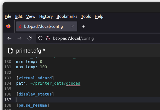Image resolution: width=160 pixels, height=110 pixels.
Task: Close the btt-pad7.local/config tab
Action: pyautogui.click(x=73, y=26)
